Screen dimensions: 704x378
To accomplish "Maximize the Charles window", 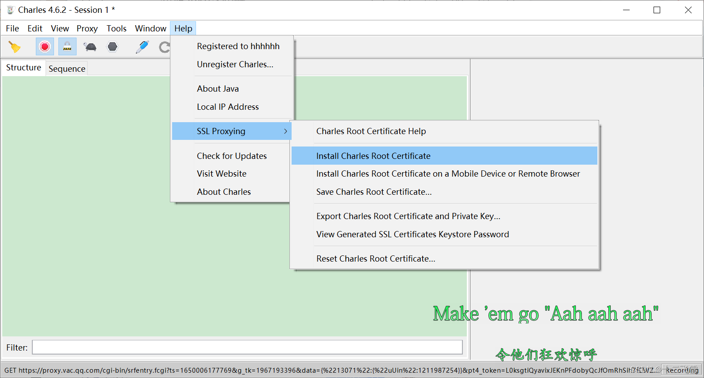I will 657,10.
